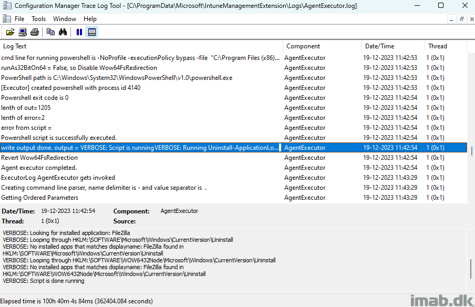Select row 'cmd line for running powershell is -NoProfile'
475x307 pixels.
[233, 58]
